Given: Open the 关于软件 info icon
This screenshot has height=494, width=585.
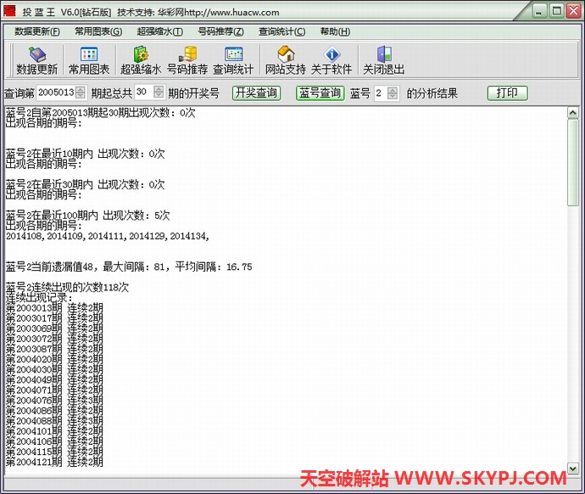Looking at the screenshot, I should tap(331, 55).
